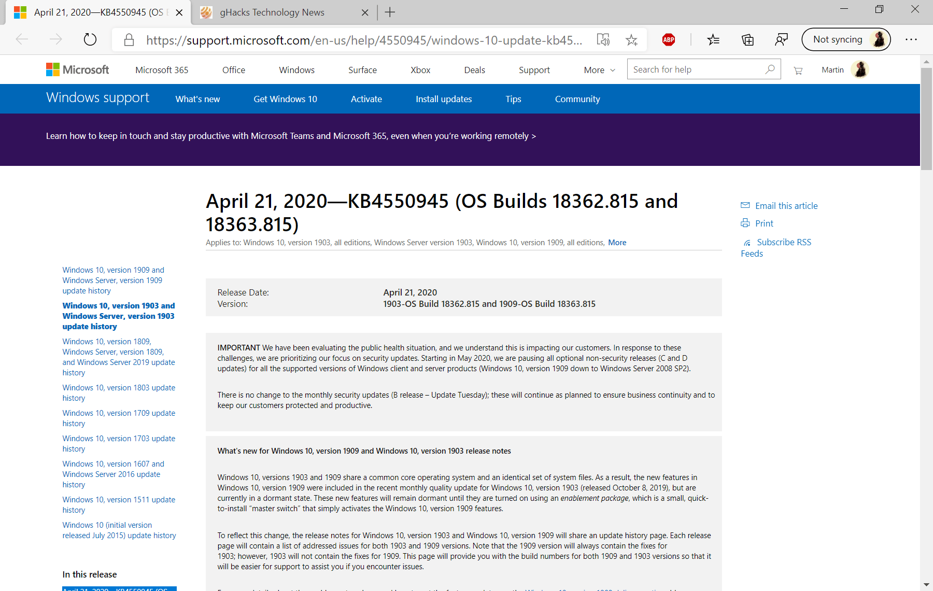Open the Deals menu item
Viewport: 933px width, 591px height.
coord(474,70)
